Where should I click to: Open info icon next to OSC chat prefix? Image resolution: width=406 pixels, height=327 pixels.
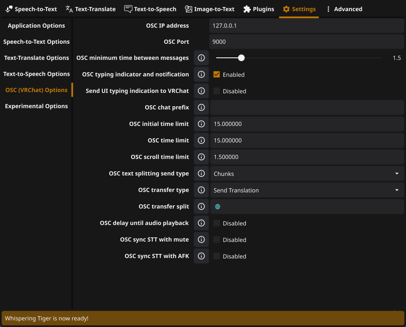tap(201, 107)
